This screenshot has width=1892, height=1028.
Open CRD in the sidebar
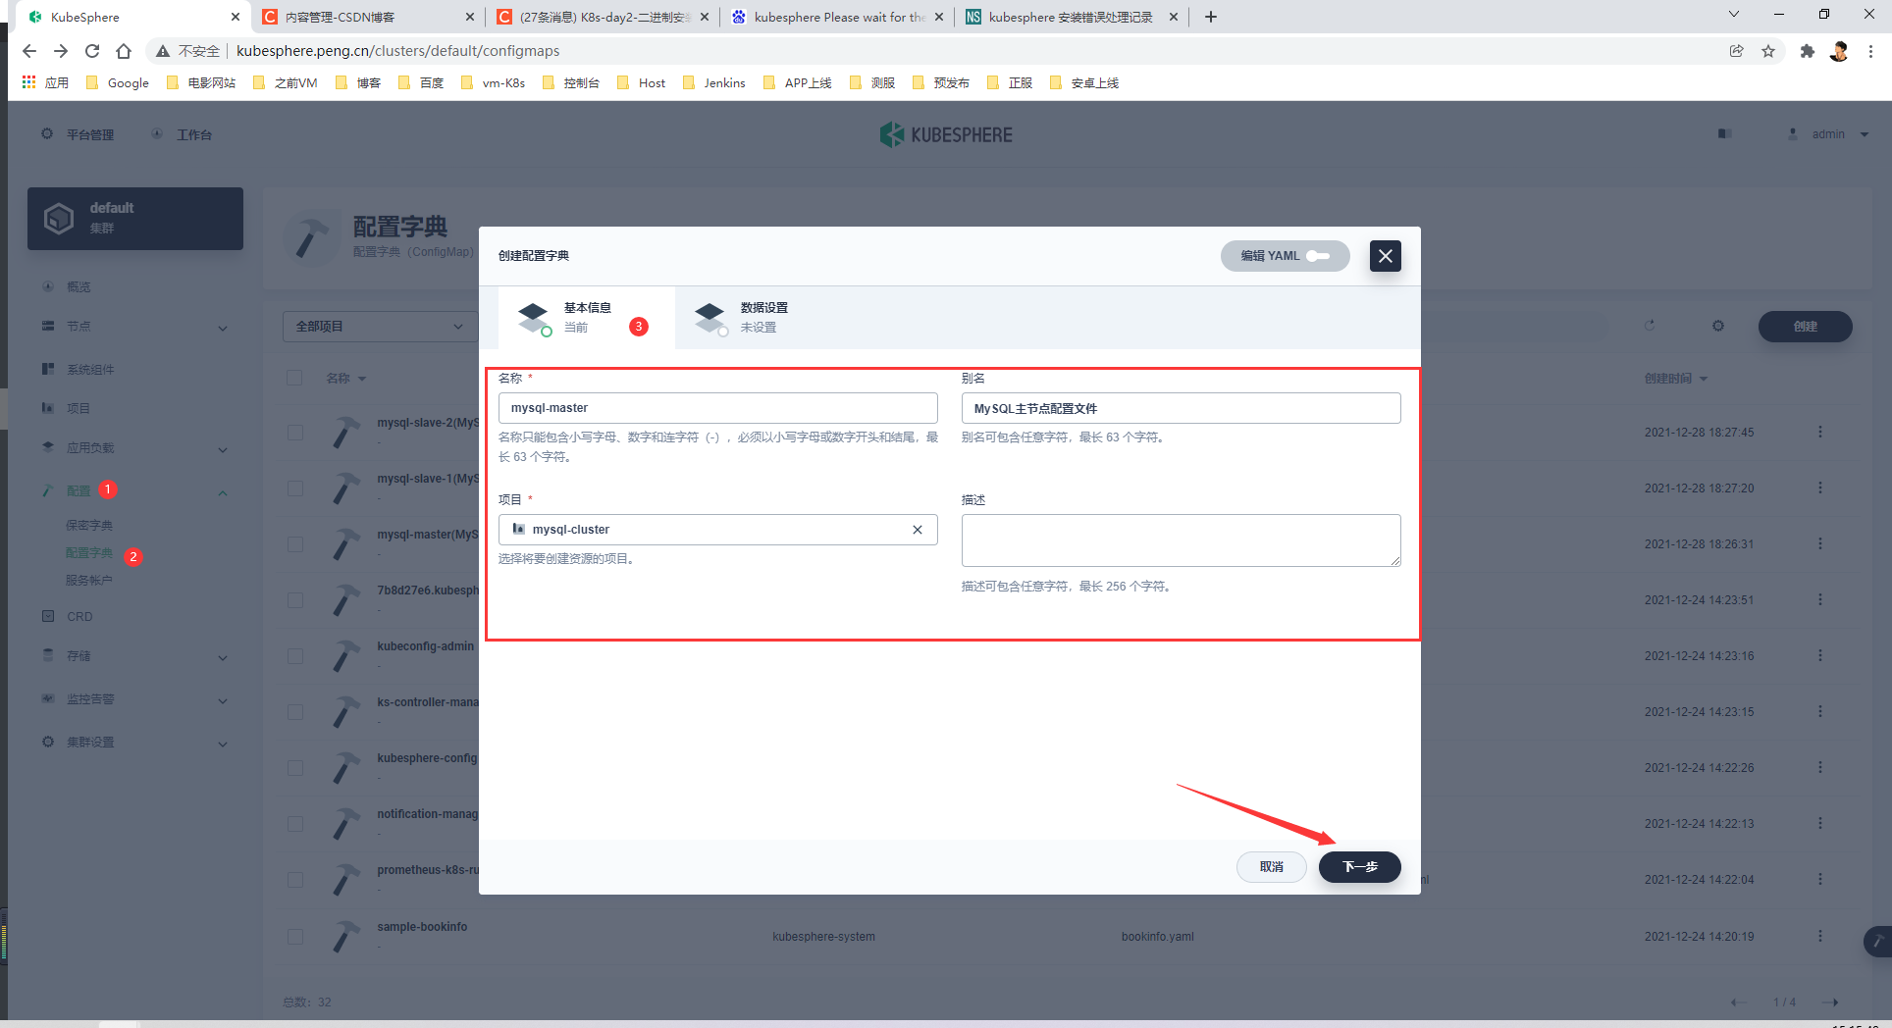79,617
